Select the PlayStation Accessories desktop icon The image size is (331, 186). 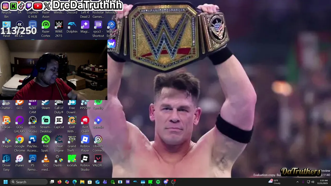(33, 139)
